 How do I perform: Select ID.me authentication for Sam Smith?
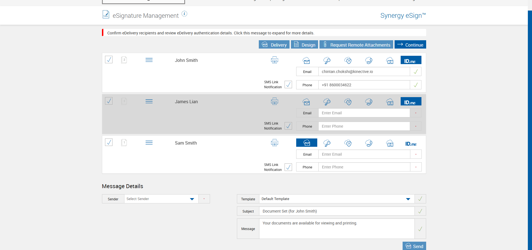[411, 143]
